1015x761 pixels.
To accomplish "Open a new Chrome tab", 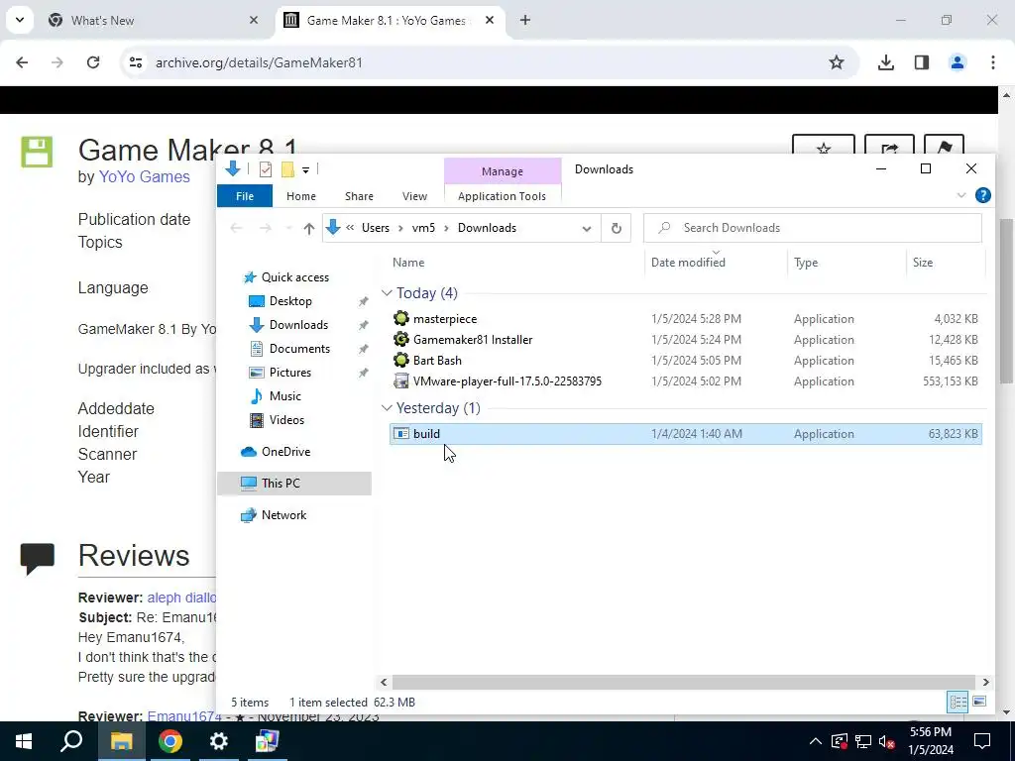I will tap(525, 21).
